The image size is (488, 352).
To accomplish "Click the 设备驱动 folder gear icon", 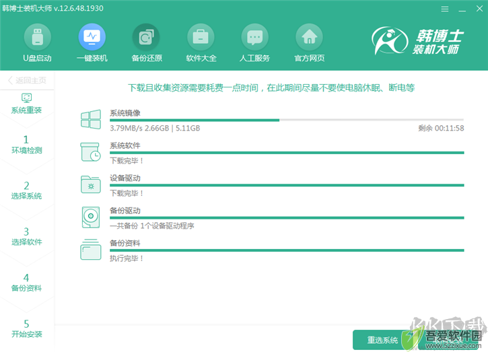I will tap(91, 184).
